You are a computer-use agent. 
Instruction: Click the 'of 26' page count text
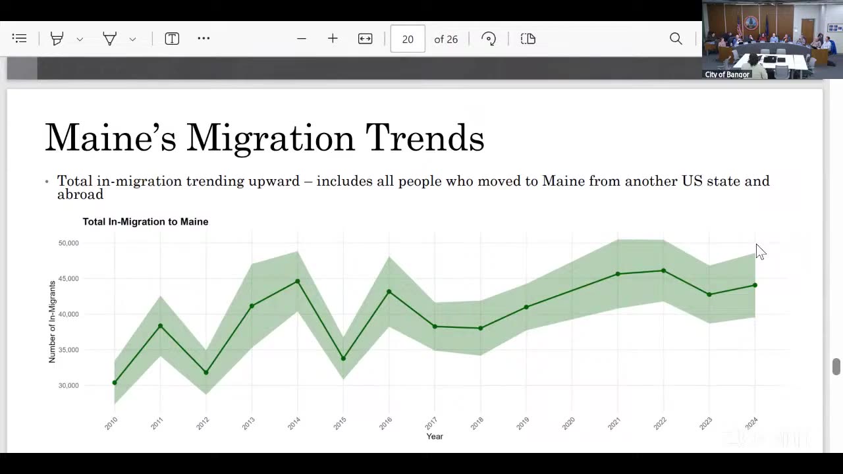point(446,39)
